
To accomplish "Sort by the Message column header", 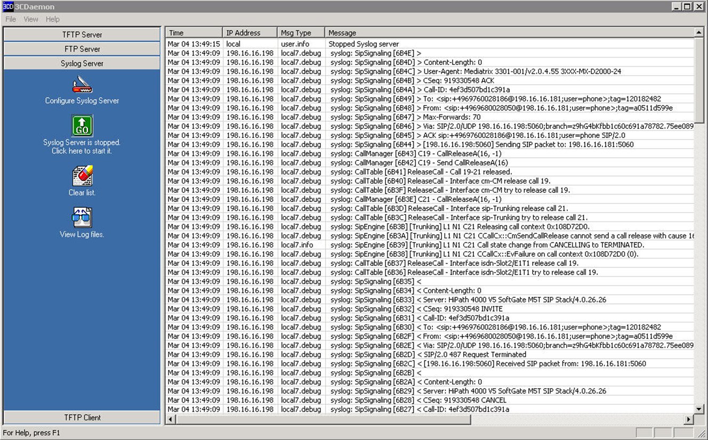I will tap(510, 33).
